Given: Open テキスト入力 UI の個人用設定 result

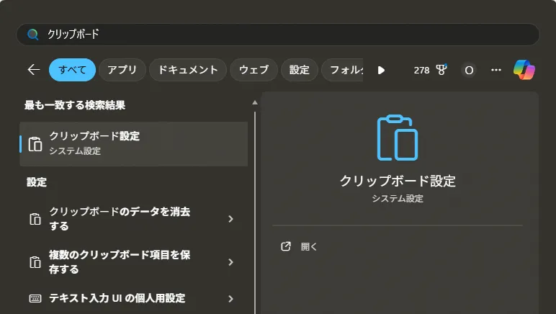Looking at the screenshot, I should 134,298.
